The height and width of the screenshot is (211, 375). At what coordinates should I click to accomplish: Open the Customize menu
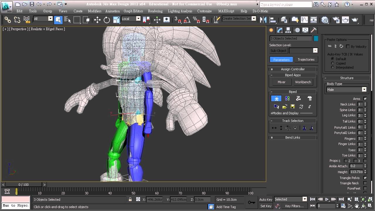(x=204, y=11)
